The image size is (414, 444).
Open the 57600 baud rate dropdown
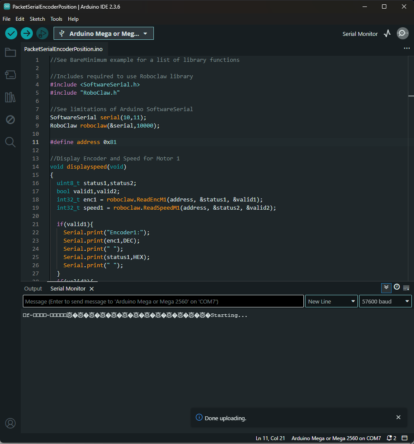(x=385, y=301)
